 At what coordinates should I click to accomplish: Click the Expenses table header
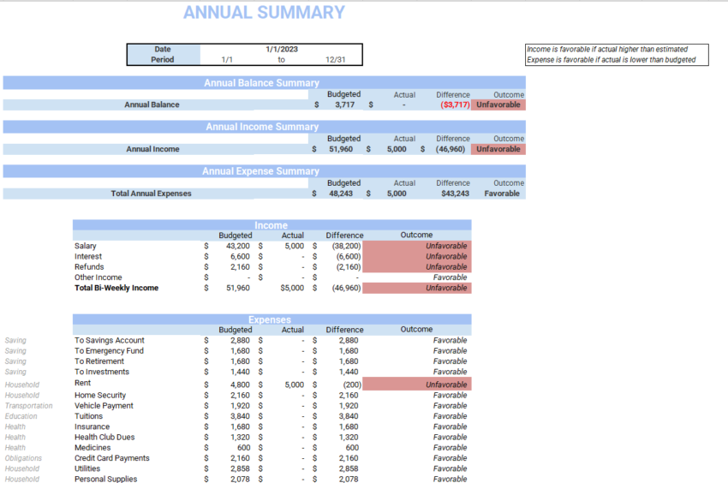tap(270, 319)
